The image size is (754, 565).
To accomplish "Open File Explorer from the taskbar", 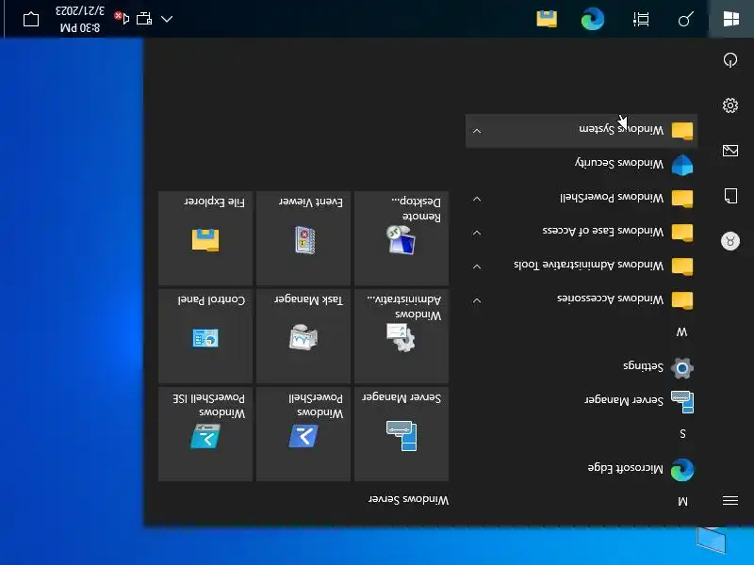I will [x=547, y=19].
